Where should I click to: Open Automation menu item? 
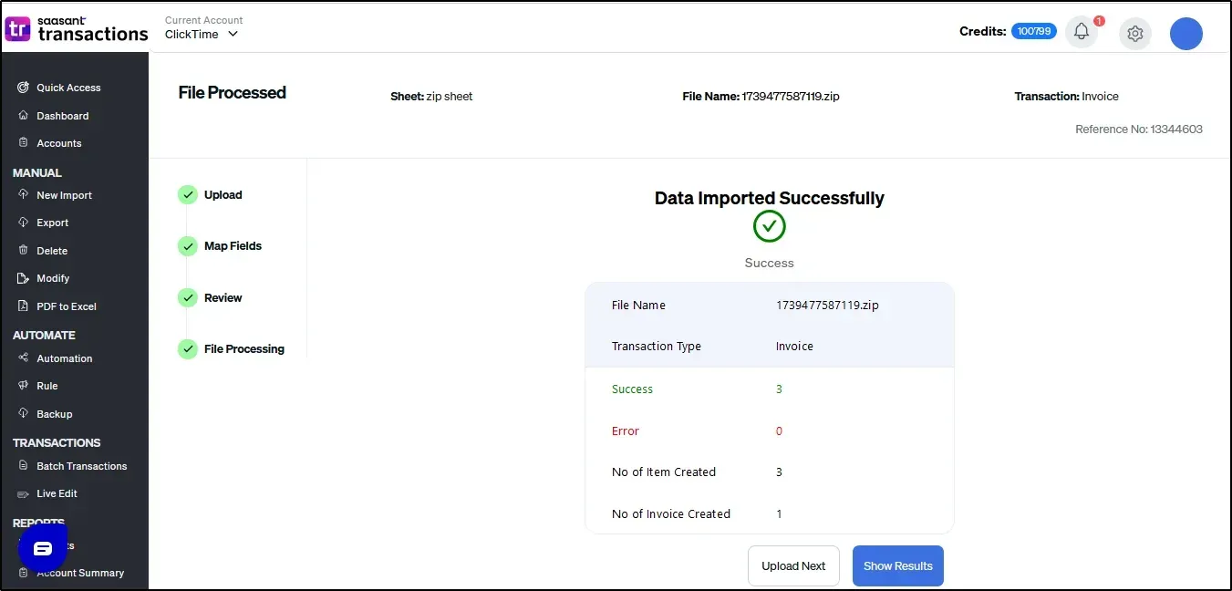(x=65, y=358)
